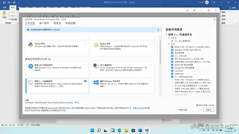Switch to the 单个组件 tab
The height and width of the screenshot is (134, 239).
44,23
